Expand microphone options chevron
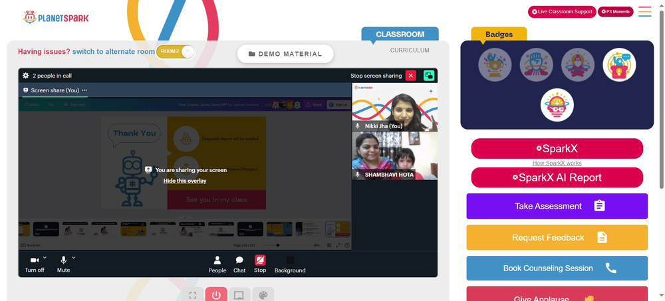The height and width of the screenshot is (301, 665). tap(73, 257)
